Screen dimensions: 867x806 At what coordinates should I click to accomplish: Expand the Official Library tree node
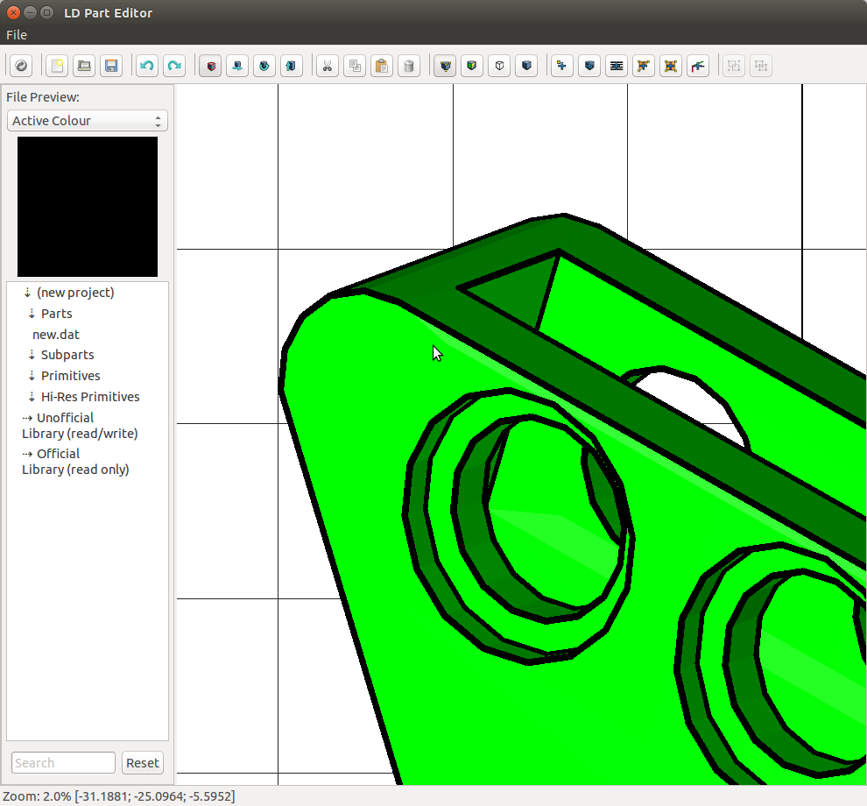click(x=28, y=454)
